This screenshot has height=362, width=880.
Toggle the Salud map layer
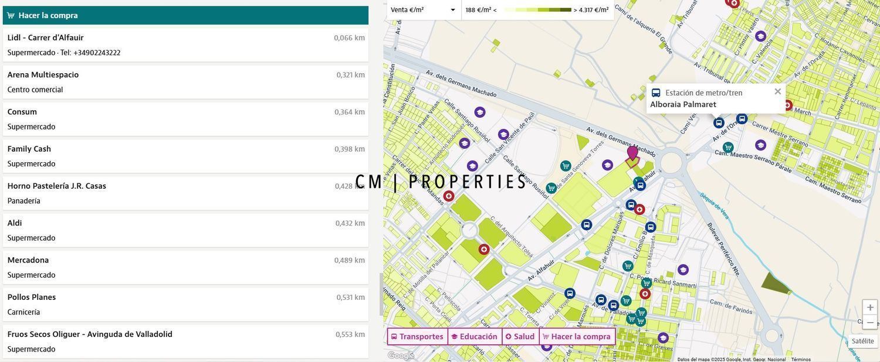[x=520, y=337]
